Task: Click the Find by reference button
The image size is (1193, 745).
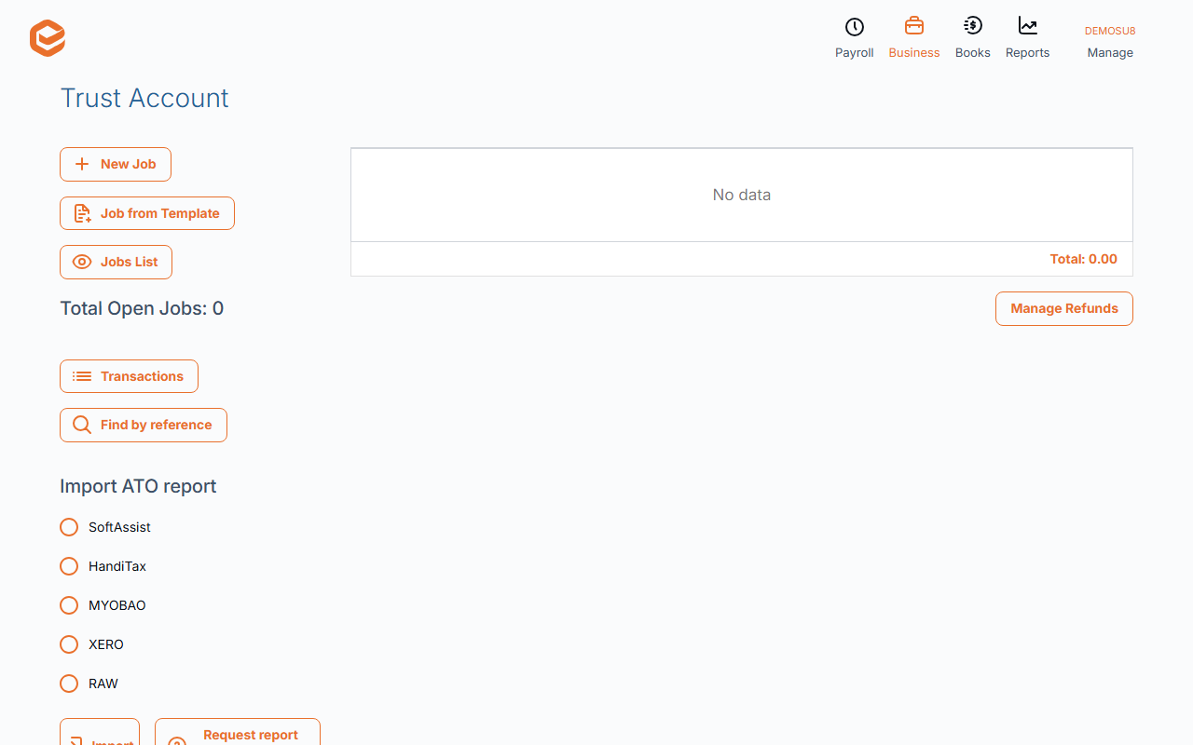Action: coord(144,425)
